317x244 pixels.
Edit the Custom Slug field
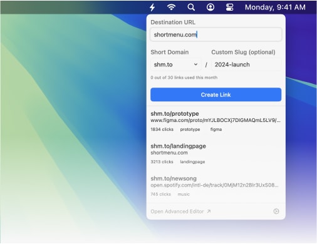pos(247,64)
